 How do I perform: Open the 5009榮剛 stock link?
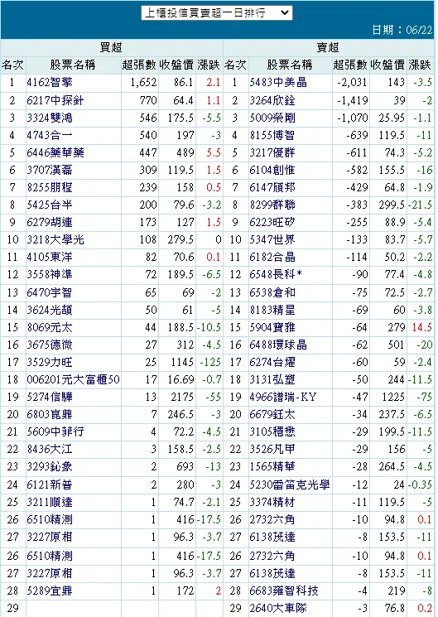click(x=272, y=118)
